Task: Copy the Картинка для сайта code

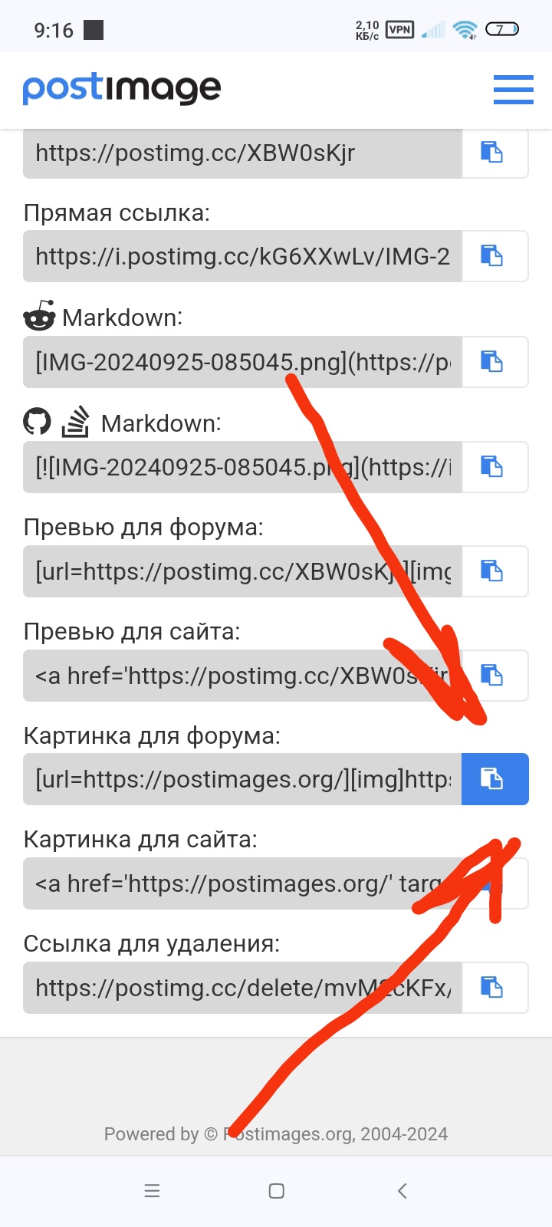Action: [495, 883]
